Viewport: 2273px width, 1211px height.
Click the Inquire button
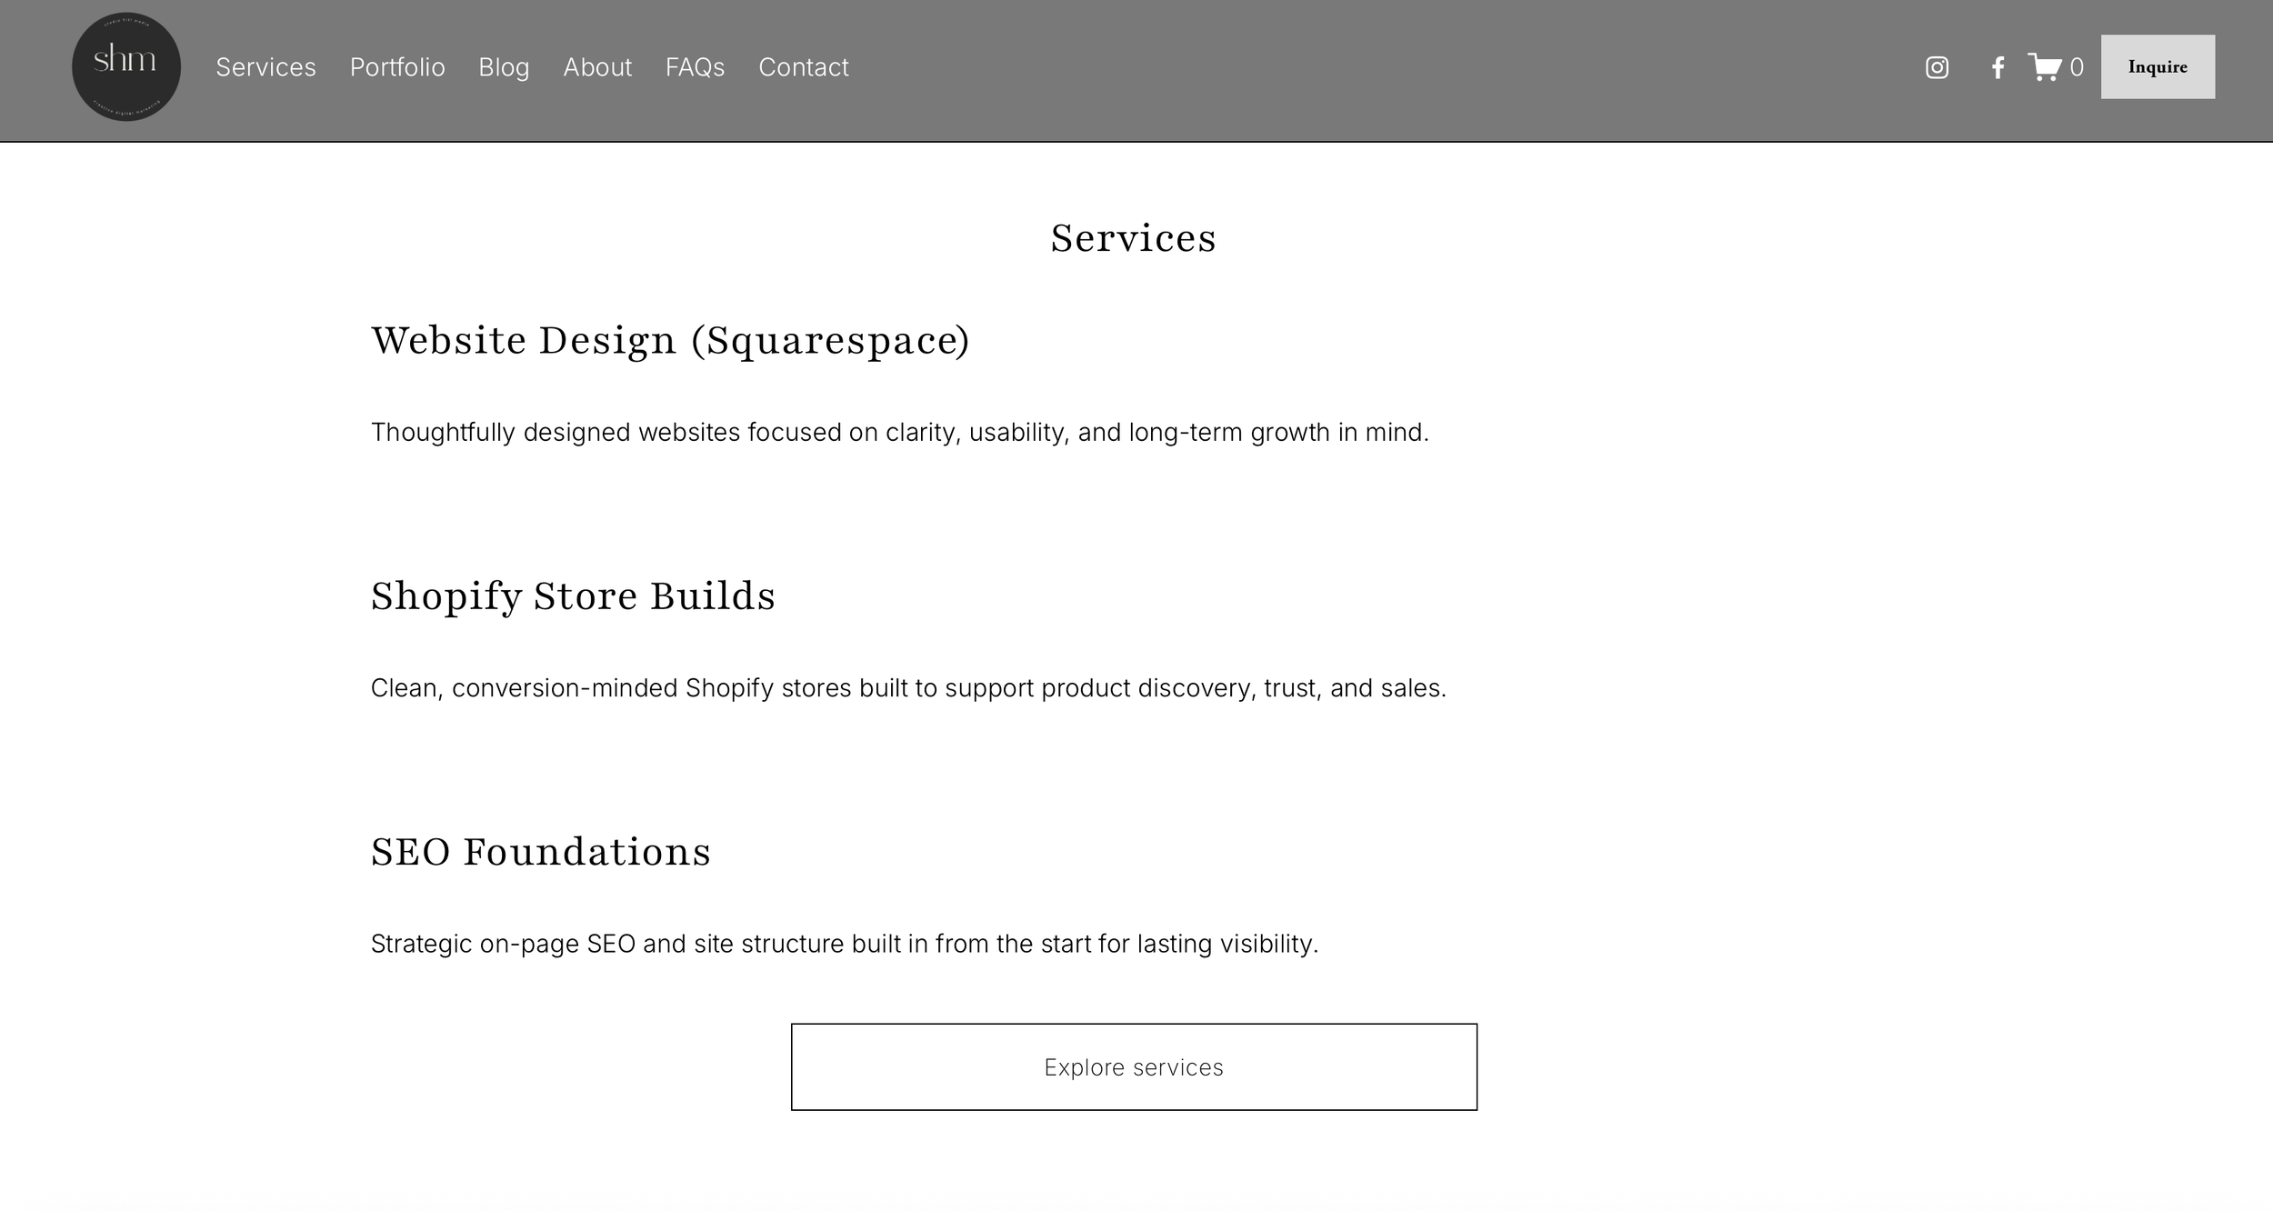pyautogui.click(x=2158, y=66)
